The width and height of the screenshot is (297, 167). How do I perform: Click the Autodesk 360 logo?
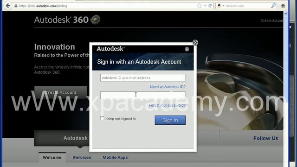tap(67, 19)
